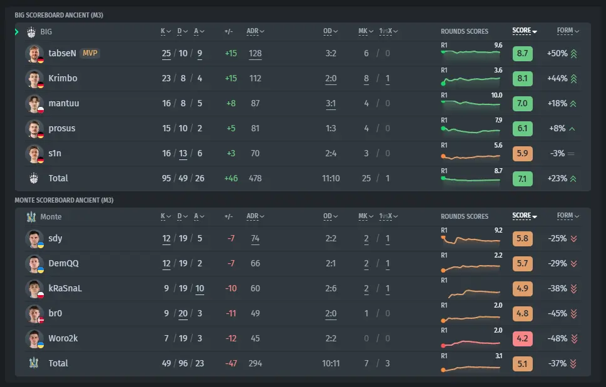Image resolution: width=606 pixels, height=387 pixels.
Task: Click Krimbo's ADR value 112
Action: point(255,78)
